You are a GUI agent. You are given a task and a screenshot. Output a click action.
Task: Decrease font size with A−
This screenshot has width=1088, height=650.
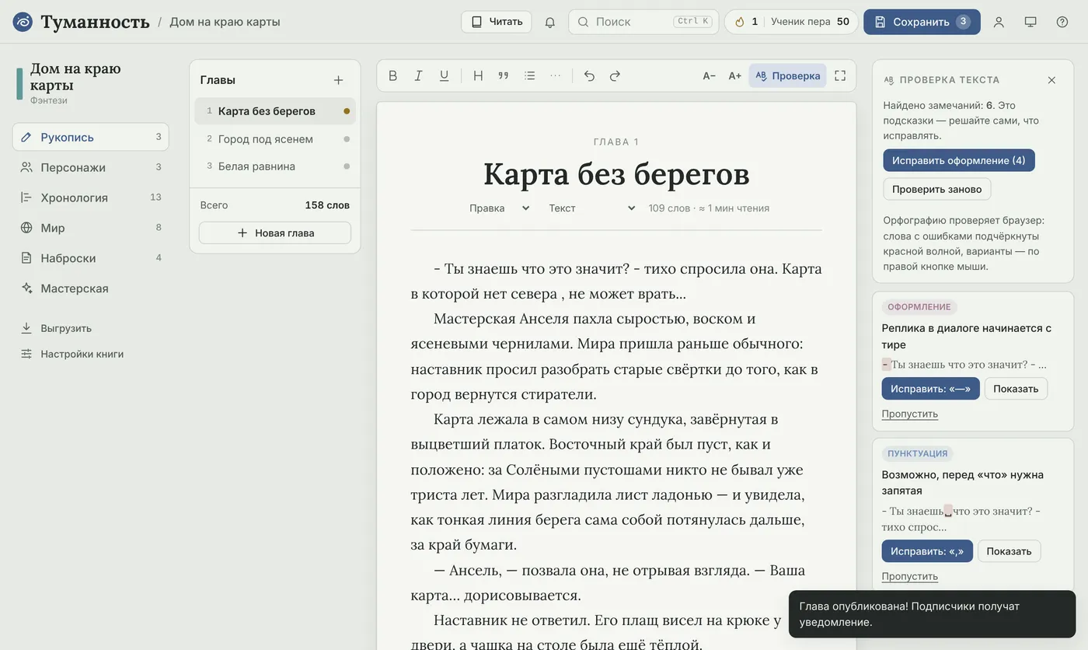709,75
